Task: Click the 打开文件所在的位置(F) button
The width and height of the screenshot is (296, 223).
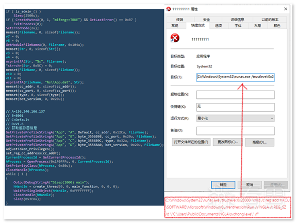Action: point(191,142)
